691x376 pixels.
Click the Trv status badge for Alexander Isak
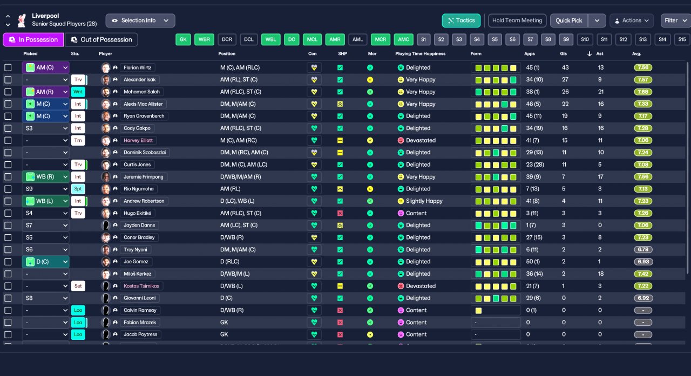[x=78, y=80]
